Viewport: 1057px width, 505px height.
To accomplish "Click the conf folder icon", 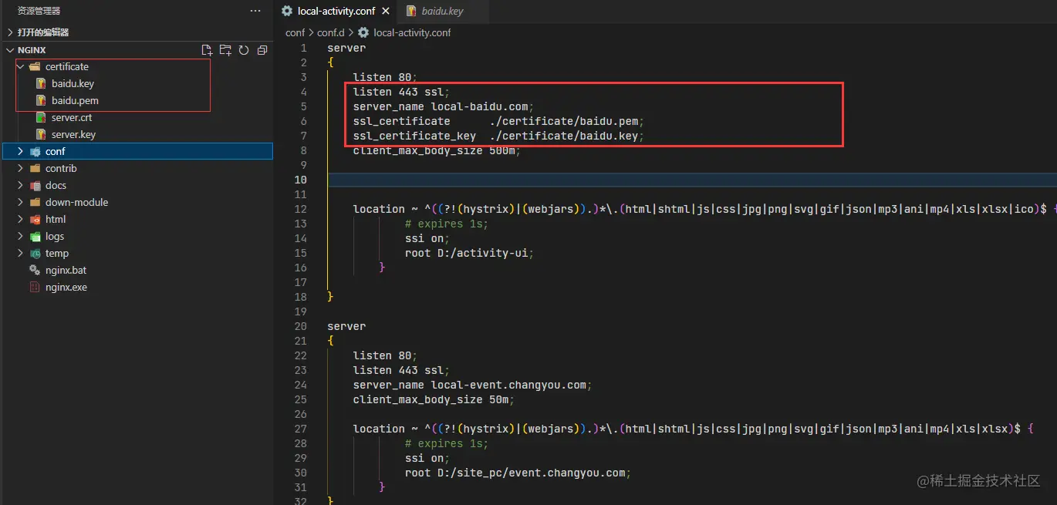I will pyautogui.click(x=35, y=151).
